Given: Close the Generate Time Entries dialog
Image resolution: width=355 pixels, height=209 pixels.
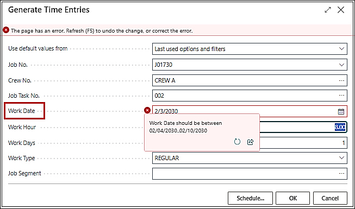Looking at the screenshot, I should click(341, 10).
